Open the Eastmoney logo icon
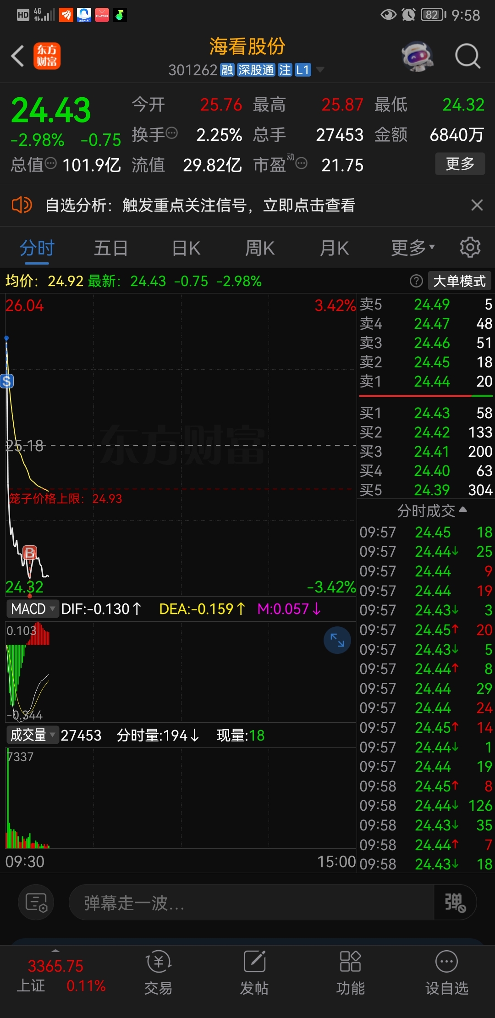This screenshot has width=495, height=1018. 47,56
